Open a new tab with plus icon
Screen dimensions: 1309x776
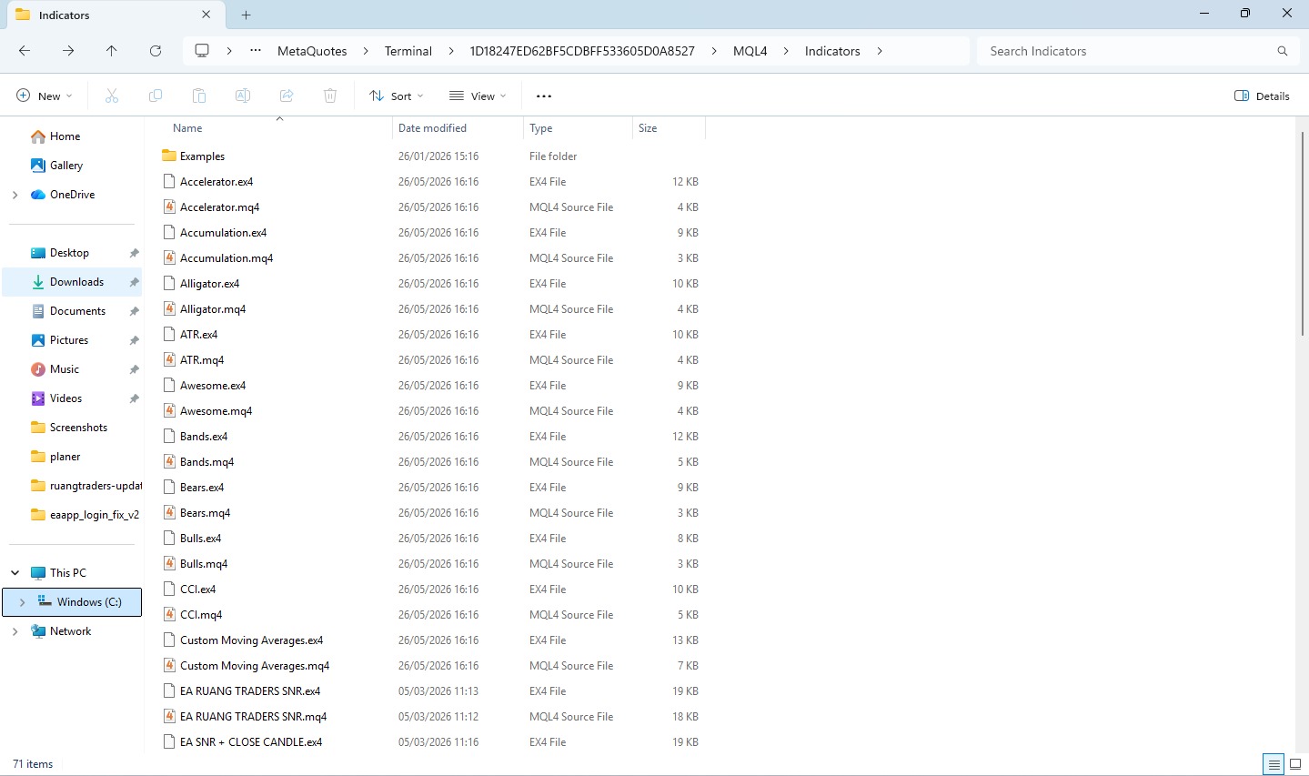(x=247, y=15)
